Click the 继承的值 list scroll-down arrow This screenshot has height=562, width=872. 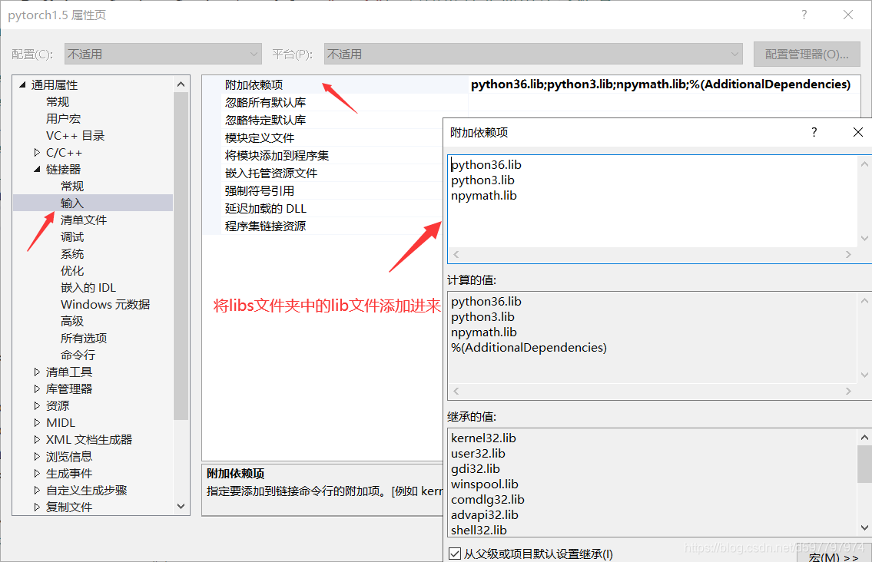pos(865,528)
